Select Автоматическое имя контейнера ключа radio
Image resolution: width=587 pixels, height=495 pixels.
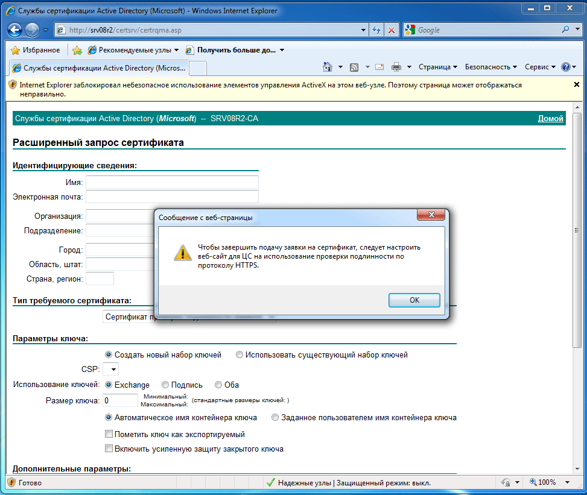click(x=109, y=417)
